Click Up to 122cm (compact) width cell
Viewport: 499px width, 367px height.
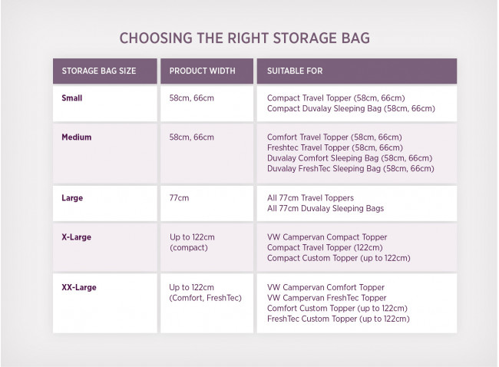click(x=192, y=242)
